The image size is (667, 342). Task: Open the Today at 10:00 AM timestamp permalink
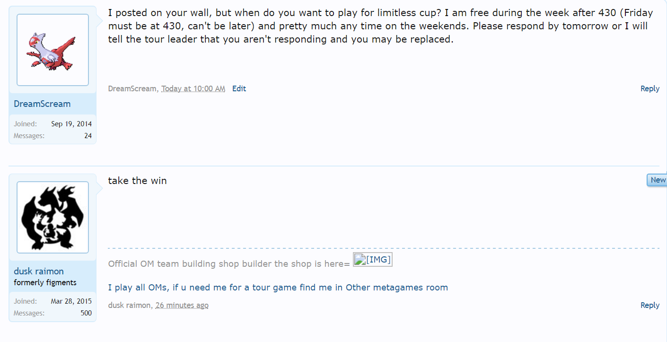pyautogui.click(x=193, y=88)
